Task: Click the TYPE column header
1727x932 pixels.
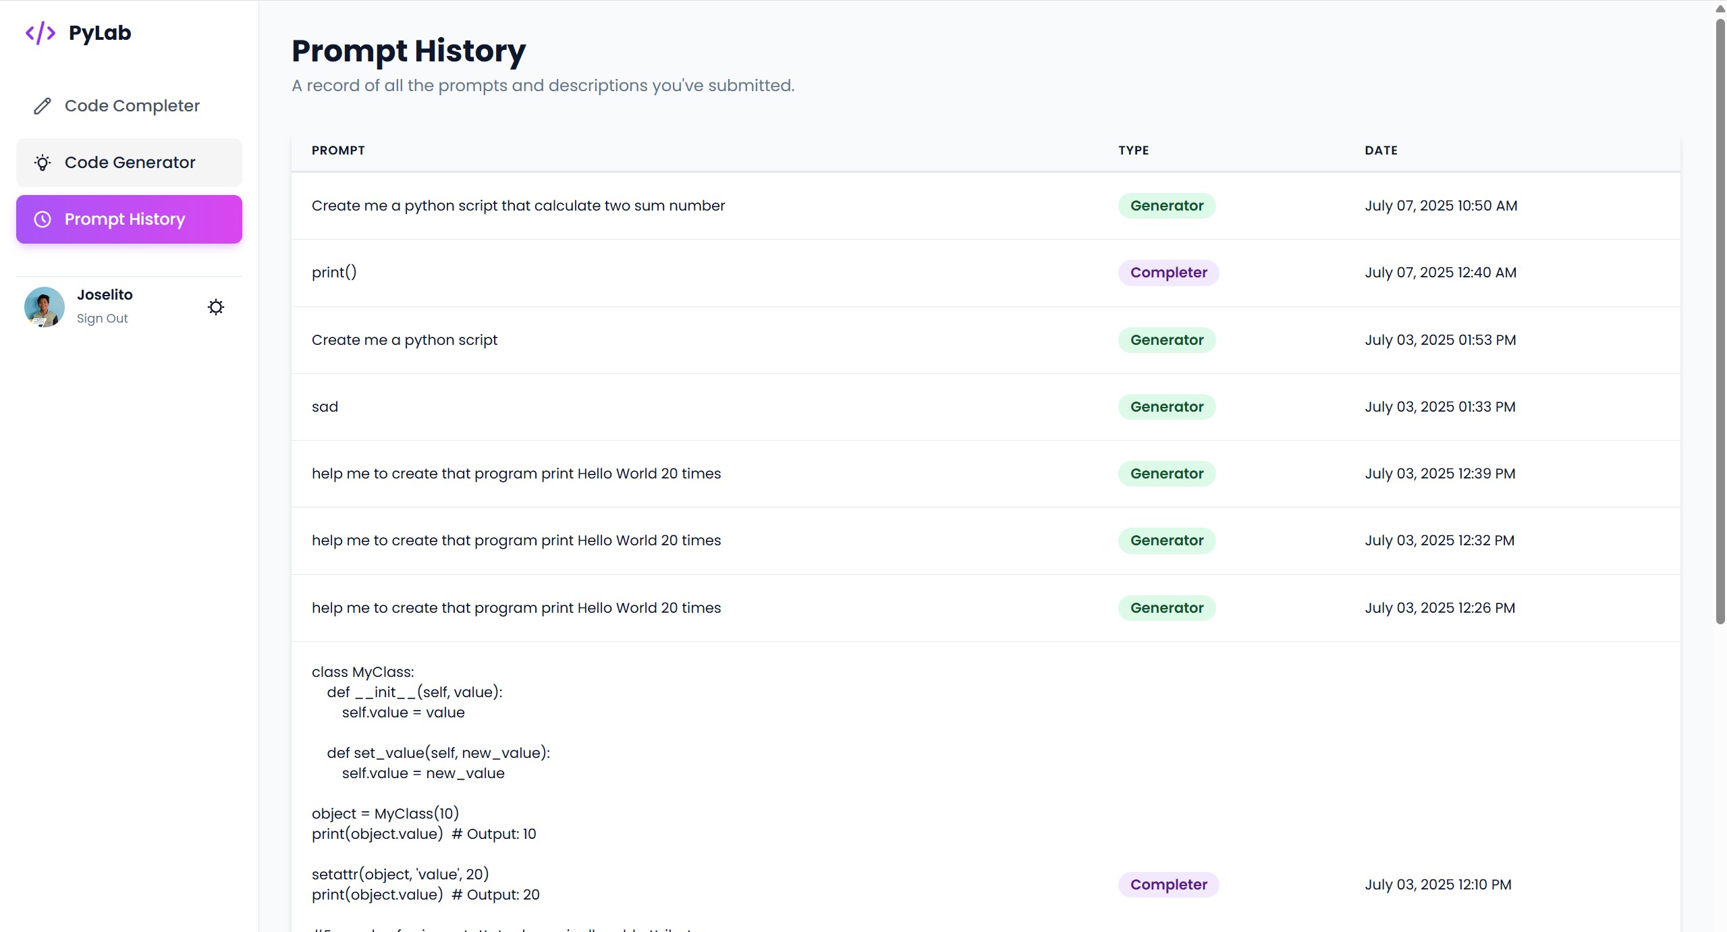Action: click(x=1133, y=150)
